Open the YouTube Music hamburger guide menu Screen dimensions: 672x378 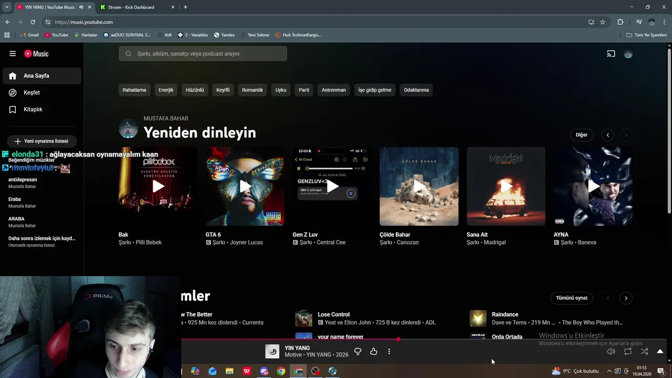tap(13, 54)
